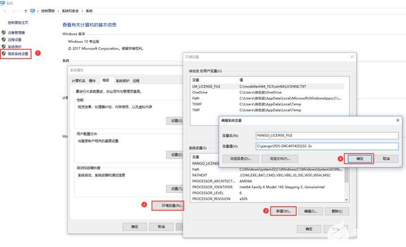The width and height of the screenshot is (406, 247).
Task: Select PANGO_LICENSE row in system variables
Action: point(205,164)
